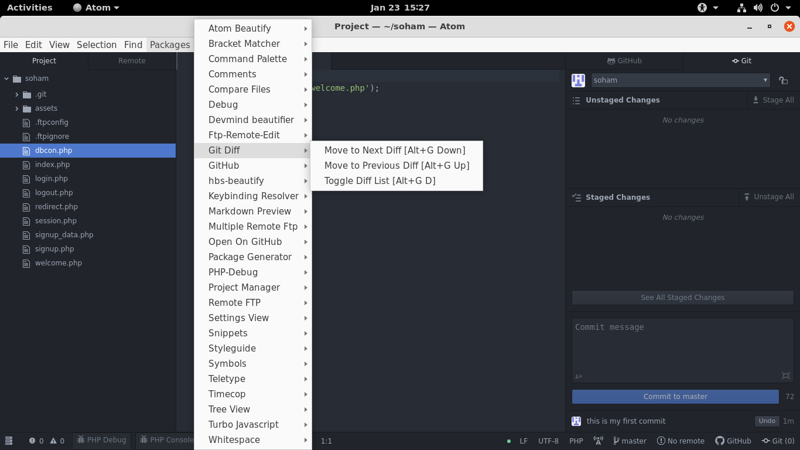Viewport: 800px width, 450px height.
Task: Click the expand commit message editor icon
Action: tap(786, 376)
